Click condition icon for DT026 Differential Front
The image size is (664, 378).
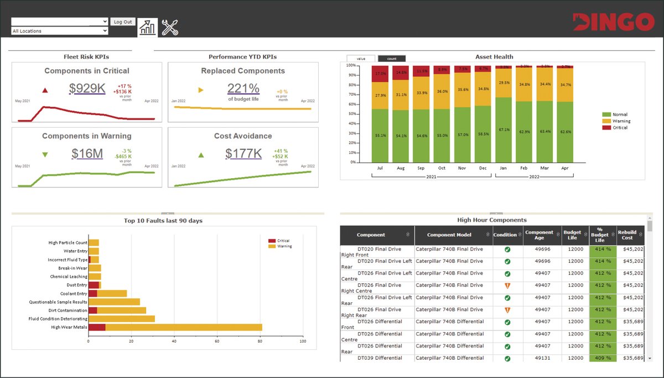tap(507, 322)
